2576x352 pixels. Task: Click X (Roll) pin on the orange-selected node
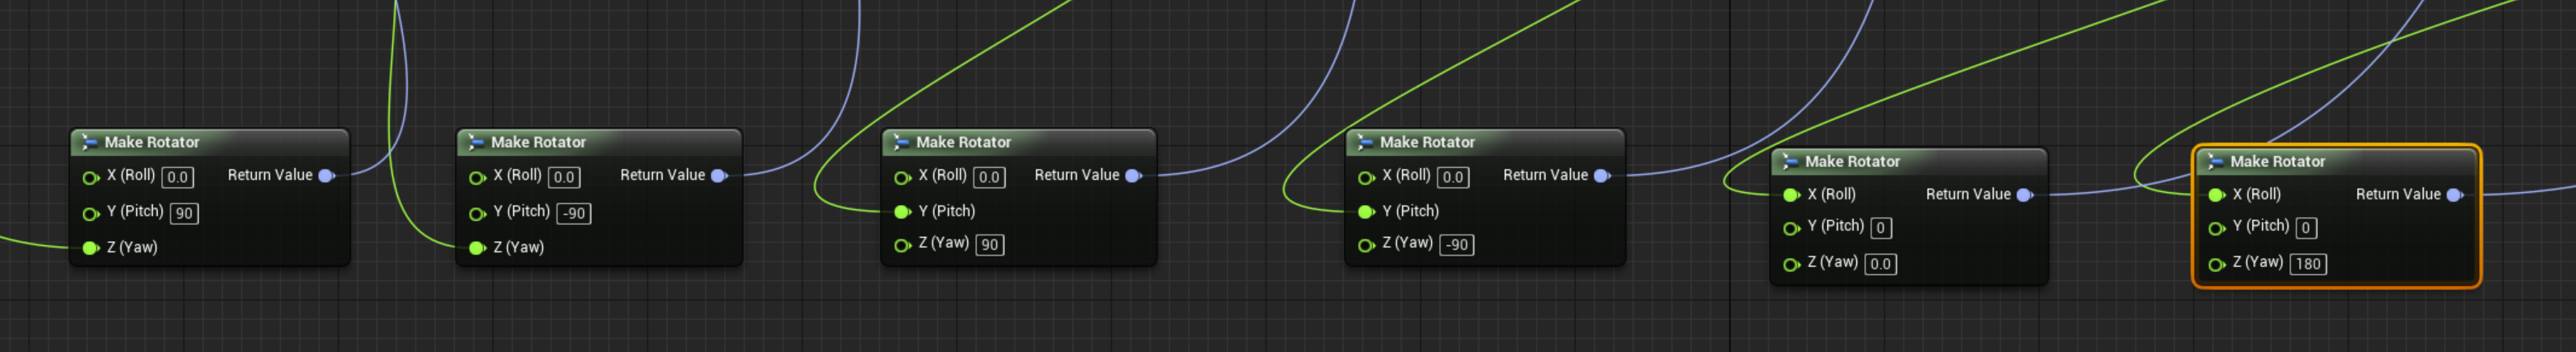click(2216, 195)
